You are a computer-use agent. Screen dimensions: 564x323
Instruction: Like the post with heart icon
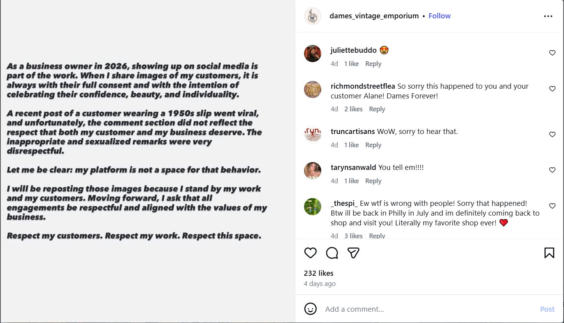(310, 253)
